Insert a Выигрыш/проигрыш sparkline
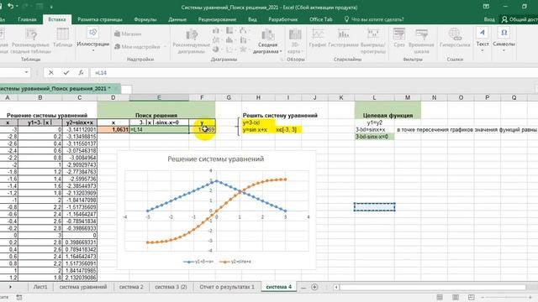 [373, 41]
